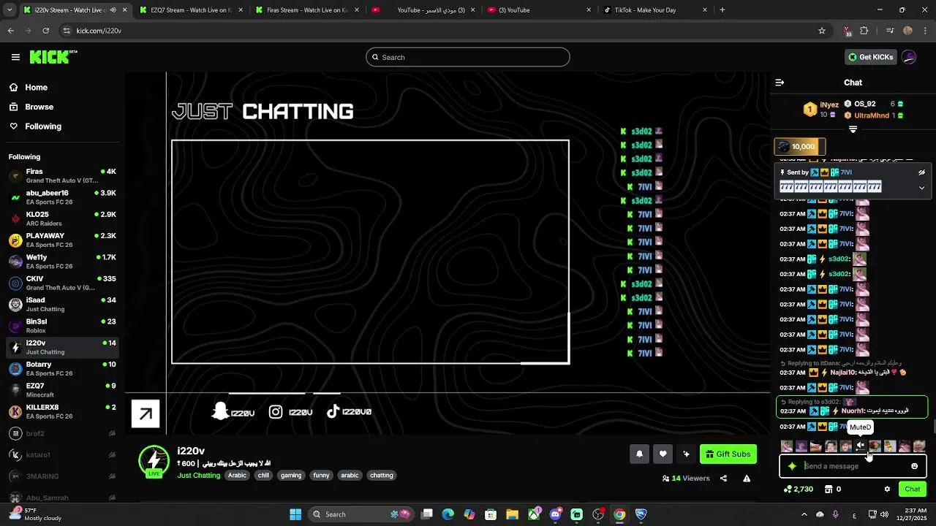The image size is (936, 526).
Task: Click the KICK logo
Action: (53, 57)
